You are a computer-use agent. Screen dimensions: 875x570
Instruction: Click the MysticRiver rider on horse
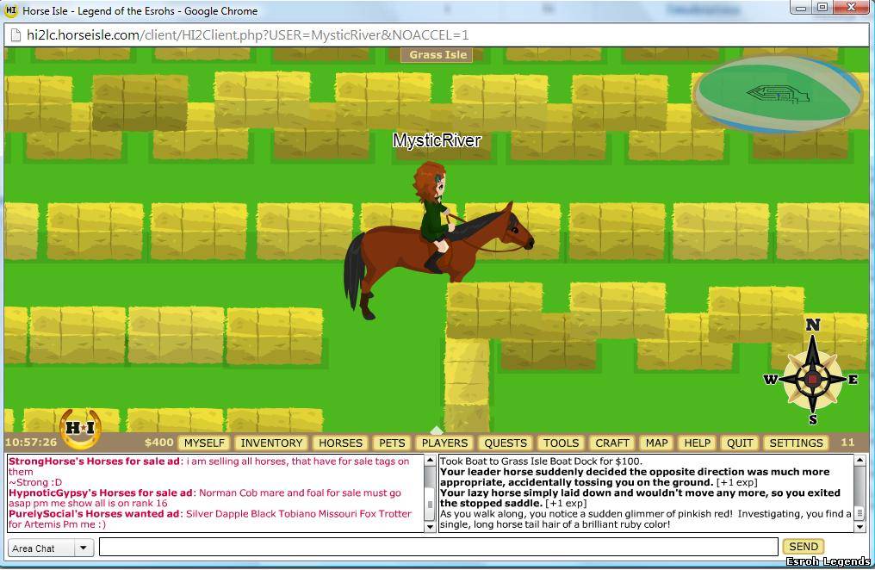click(x=438, y=240)
